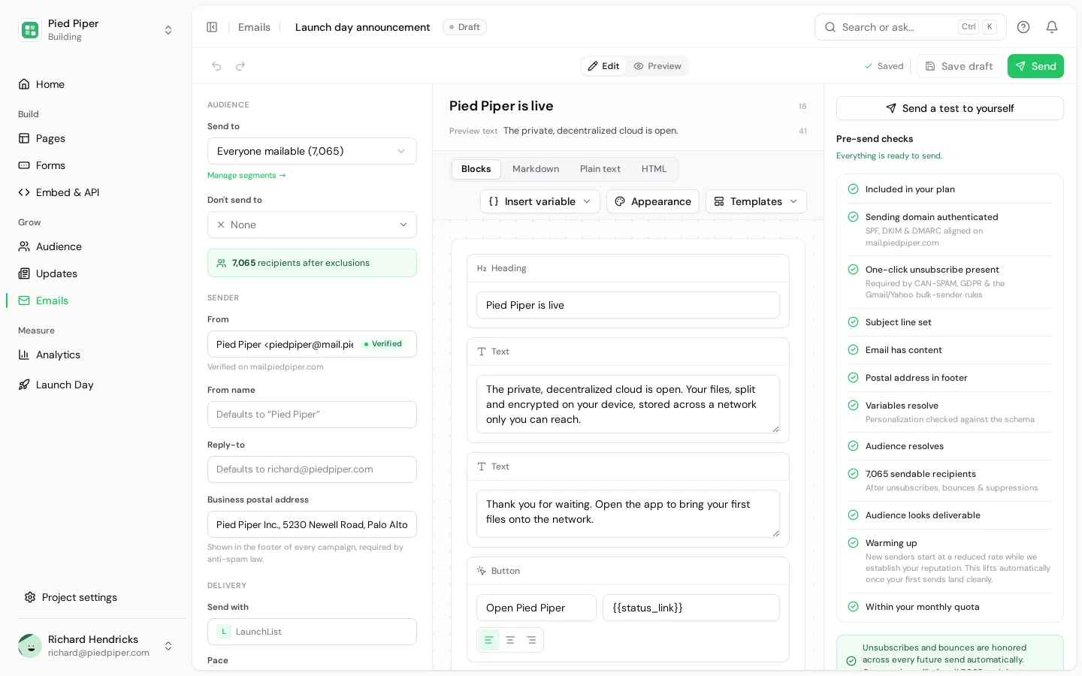
Task: Align button block to right
Action: pyautogui.click(x=531, y=640)
